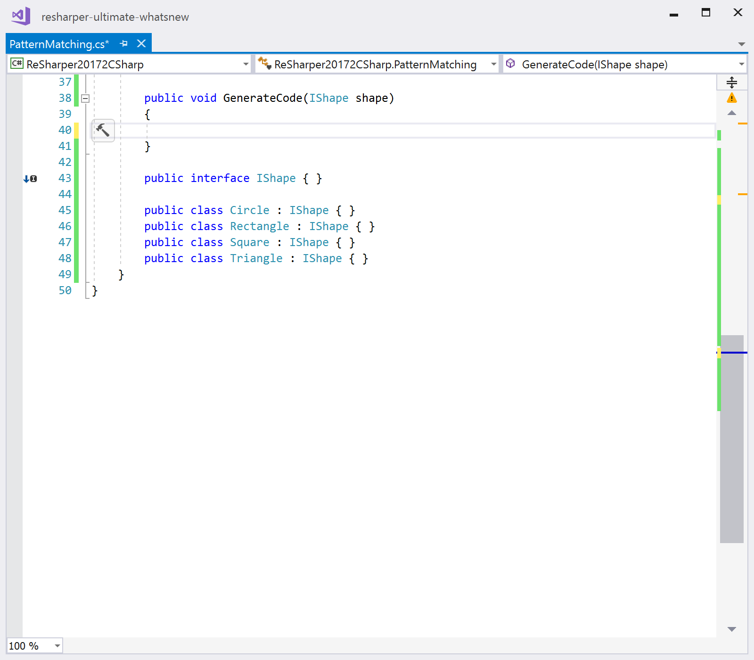Click the lower orange warning marker in the marker bar
The height and width of the screenshot is (660, 754).
point(743,194)
